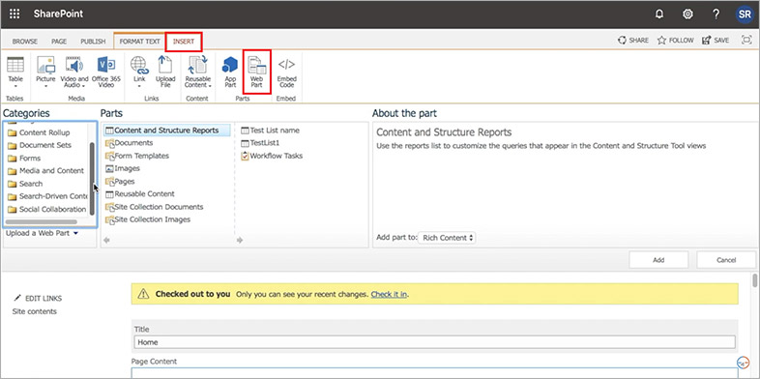
Task: Select the Content Rollup category
Action: click(39, 132)
